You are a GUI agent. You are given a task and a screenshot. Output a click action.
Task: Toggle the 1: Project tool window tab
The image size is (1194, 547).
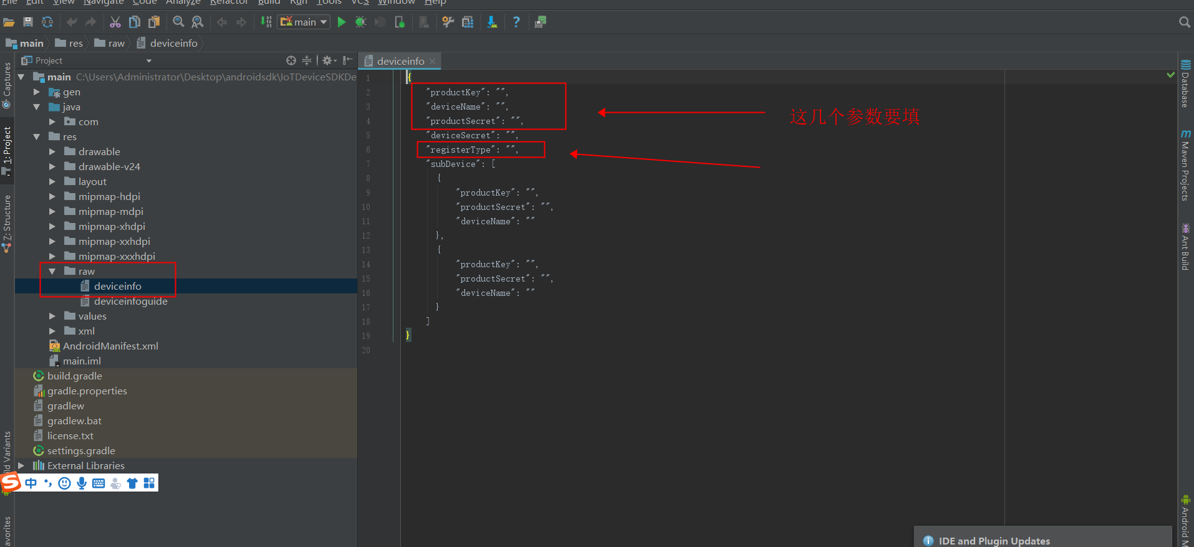click(x=7, y=150)
